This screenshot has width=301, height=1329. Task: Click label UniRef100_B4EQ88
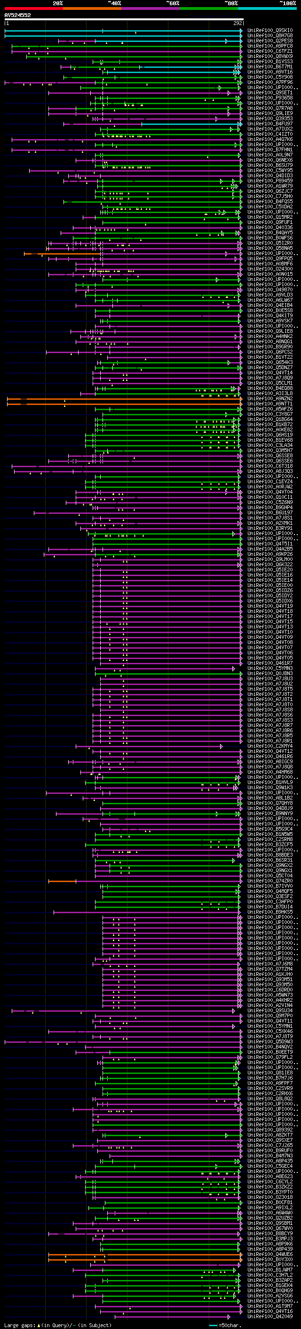(270, 389)
